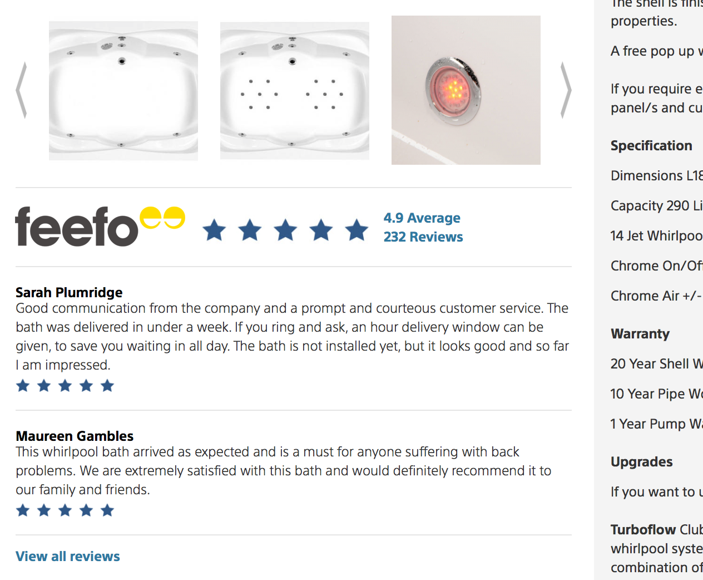This screenshot has width=703, height=580.
Task: Click the fifth large blue rating star
Action: (x=357, y=230)
